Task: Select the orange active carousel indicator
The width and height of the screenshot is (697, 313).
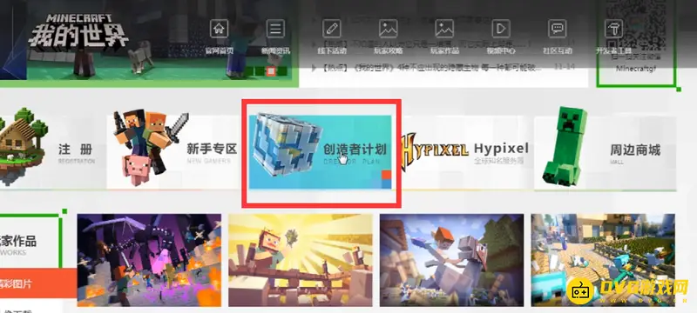Action: [x=272, y=71]
